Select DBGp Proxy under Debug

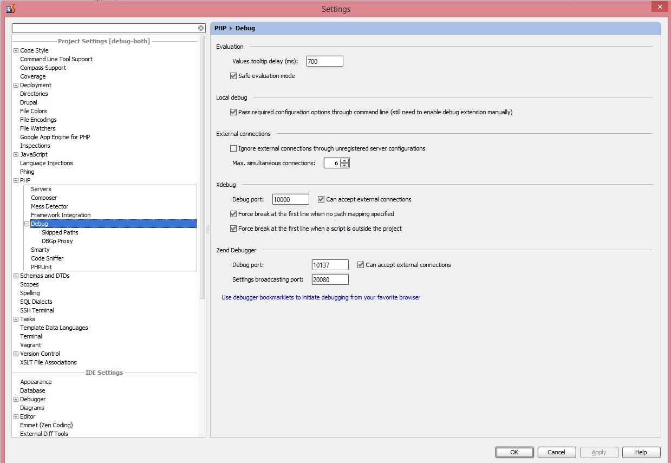click(x=57, y=241)
